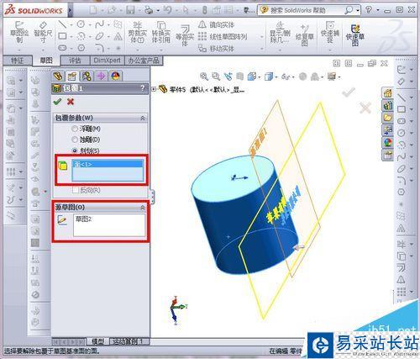The height and width of the screenshot is (359, 420).
Task: Confirm the Wrap feature with green checkmark
Action: [x=57, y=102]
